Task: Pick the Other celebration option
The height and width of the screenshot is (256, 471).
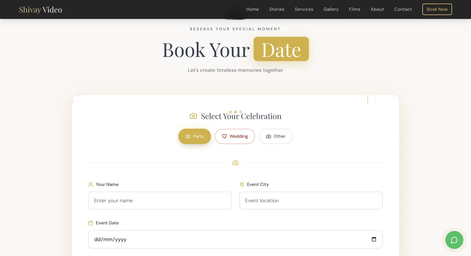Action: pyautogui.click(x=276, y=136)
